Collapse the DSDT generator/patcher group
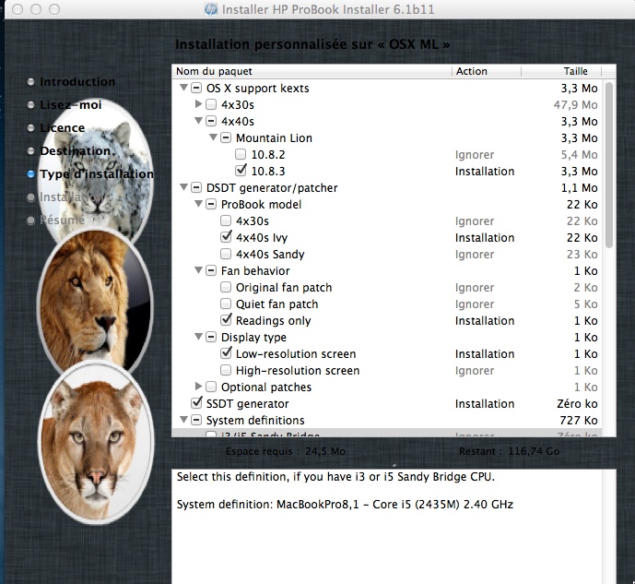The height and width of the screenshot is (584, 635). 183,187
